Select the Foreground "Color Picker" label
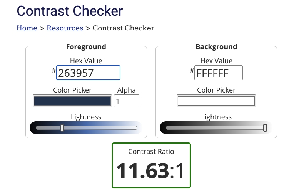Screen dimensions: 294x190 tap(72, 90)
